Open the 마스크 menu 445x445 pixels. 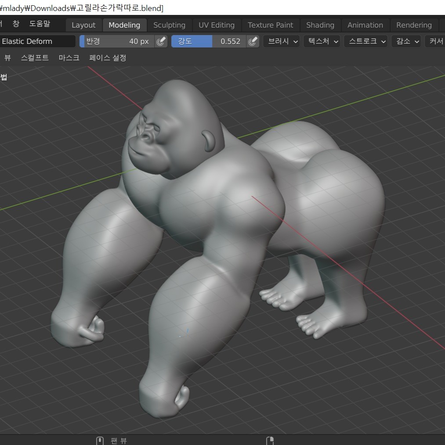tap(69, 58)
